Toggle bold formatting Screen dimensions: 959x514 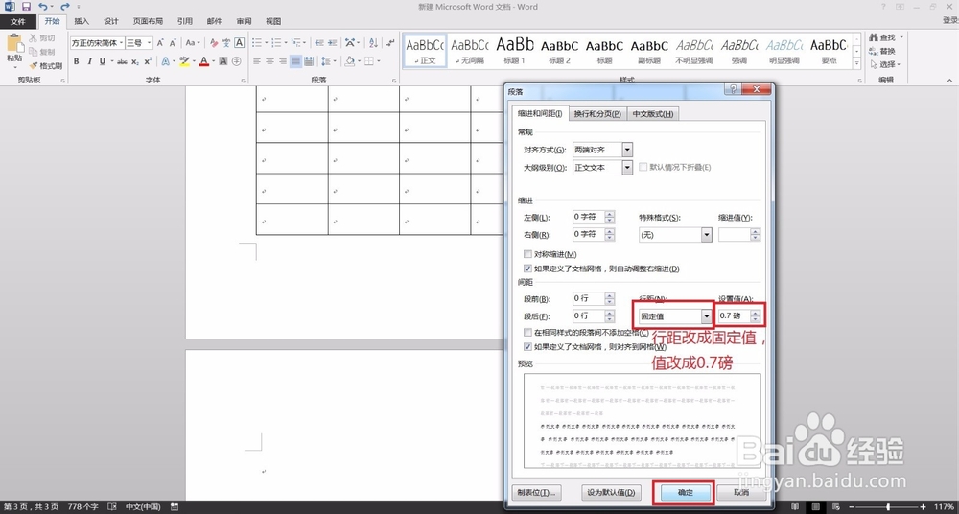coord(77,61)
